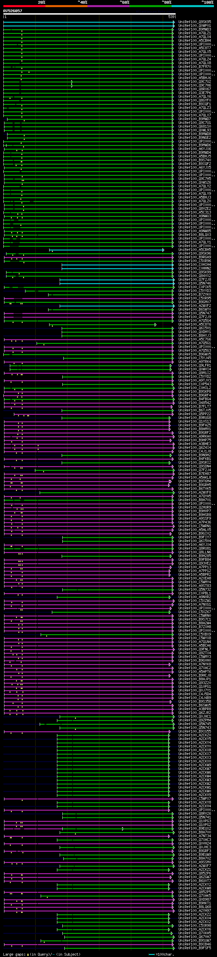Image resolution: width=217 pixels, height=957 pixels.
Task: Select the label UniRef100_Q8RV26
Action: coord(195,814)
